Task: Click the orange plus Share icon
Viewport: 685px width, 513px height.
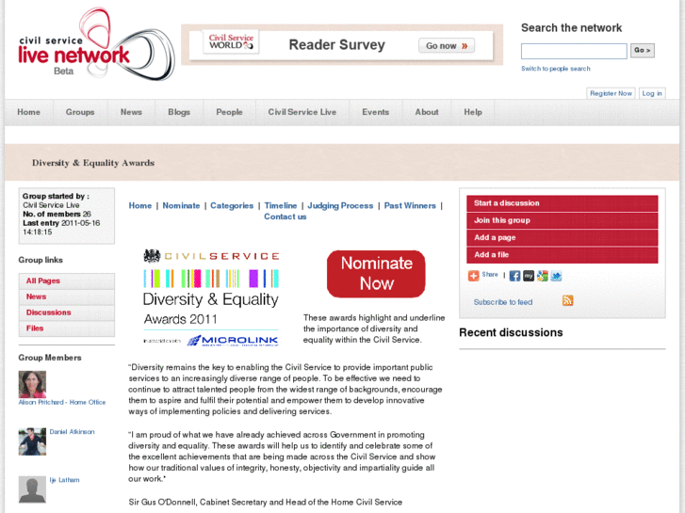Action: coord(474,276)
